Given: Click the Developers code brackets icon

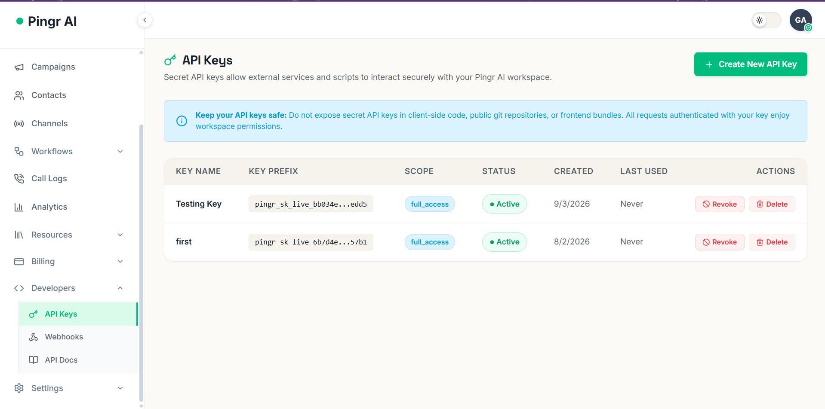Looking at the screenshot, I should pyautogui.click(x=19, y=288).
